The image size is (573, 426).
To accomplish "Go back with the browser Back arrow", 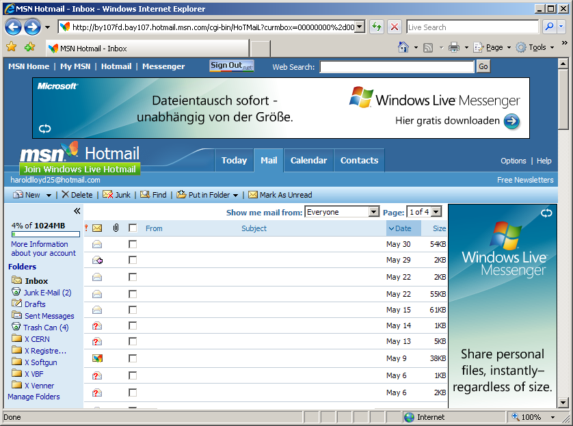I will [14, 27].
